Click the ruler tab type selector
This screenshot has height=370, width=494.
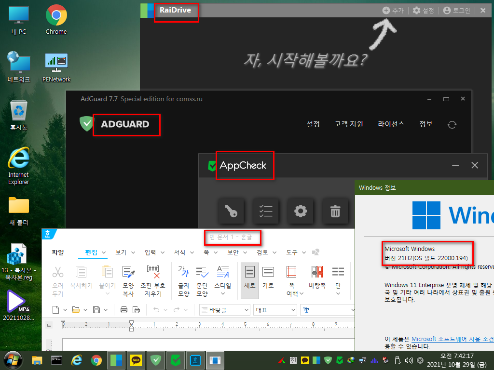point(49,325)
